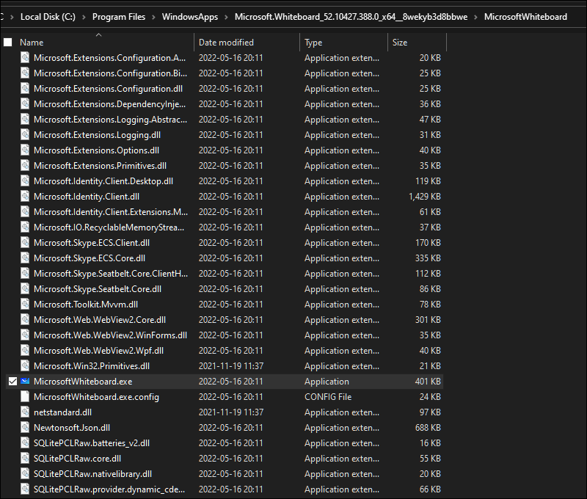
Task: Click the icon of Microsoft.Skype.Seatbelt.Core.dll
Action: tap(25, 289)
